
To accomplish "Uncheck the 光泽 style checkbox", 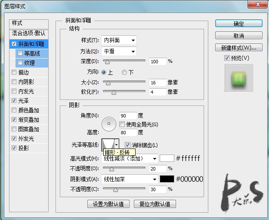I will click(x=14, y=101).
